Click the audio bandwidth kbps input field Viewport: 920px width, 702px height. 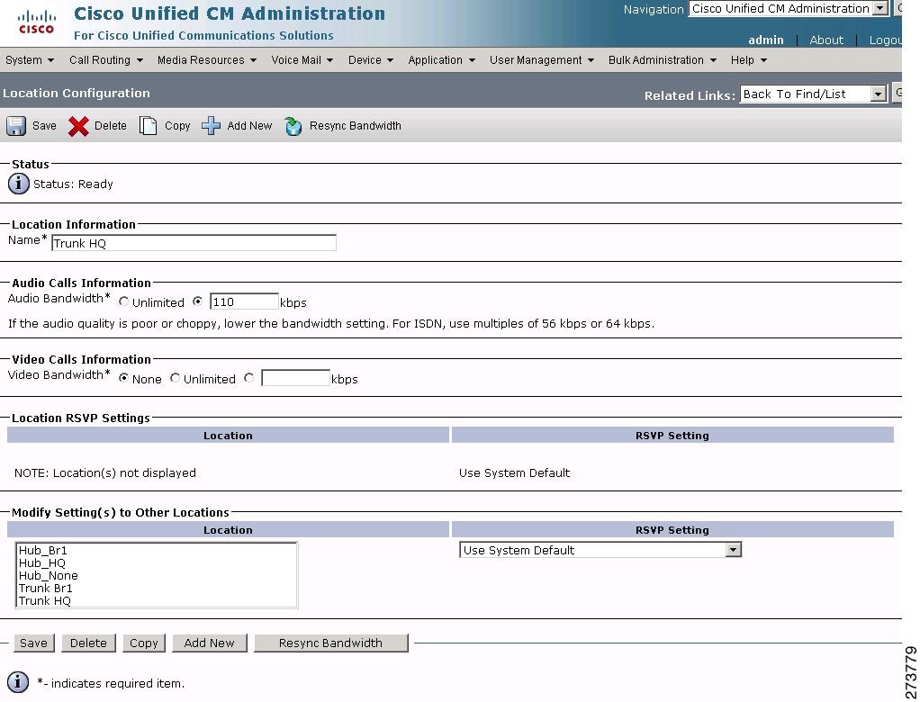click(244, 301)
